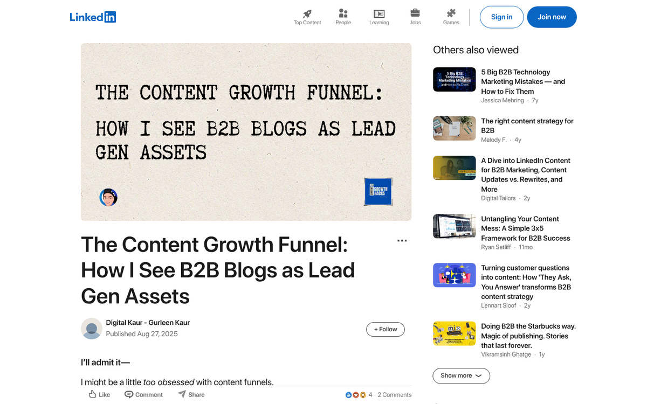Open the article options three-dot menu
Viewport: 647px width, 404px height.
tap(402, 241)
